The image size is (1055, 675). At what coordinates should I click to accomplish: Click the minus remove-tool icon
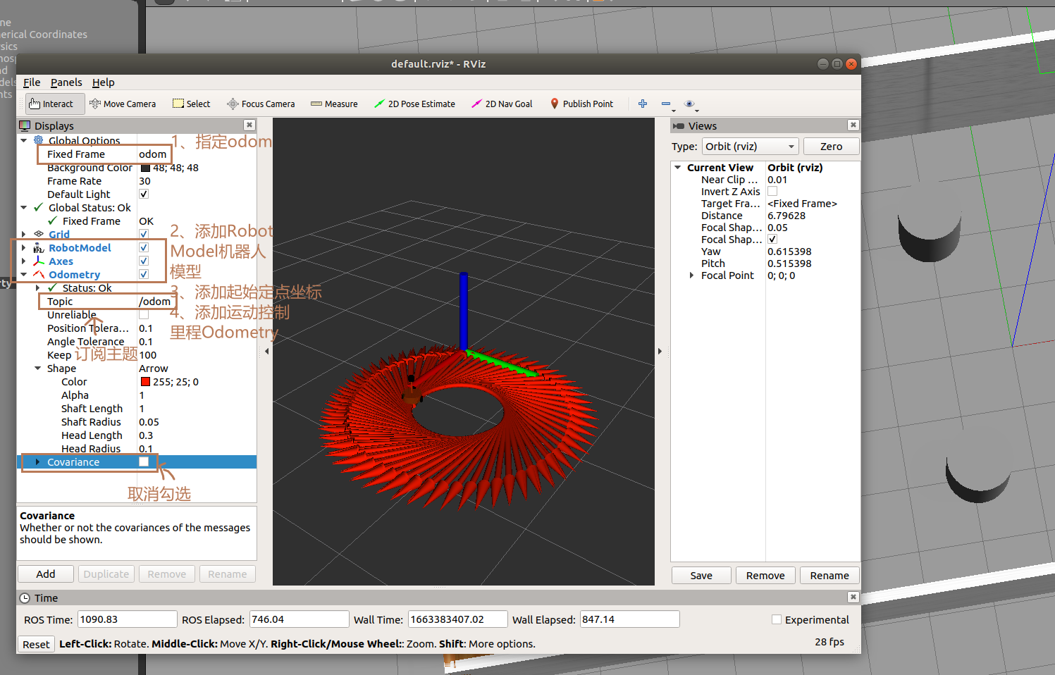coord(667,104)
